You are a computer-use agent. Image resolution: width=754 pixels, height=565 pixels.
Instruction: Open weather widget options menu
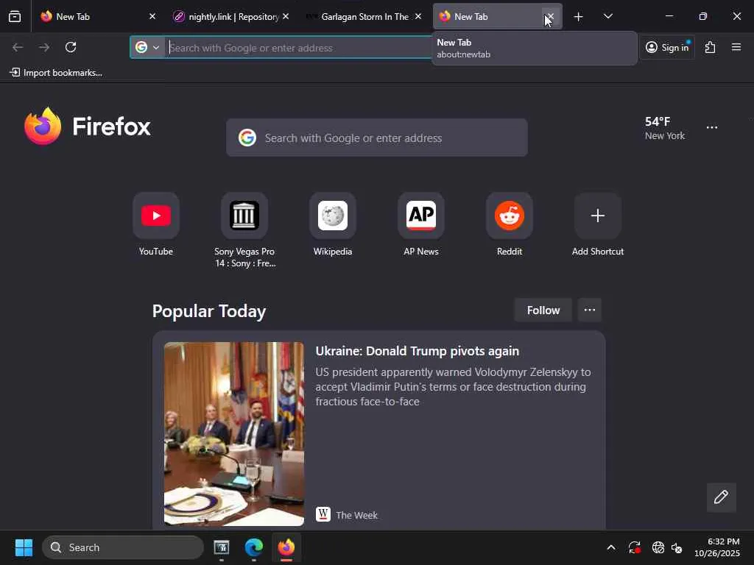click(x=712, y=127)
